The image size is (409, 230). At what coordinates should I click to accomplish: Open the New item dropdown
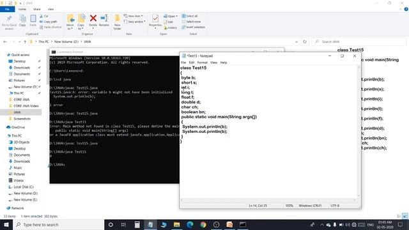(x=134, y=16)
